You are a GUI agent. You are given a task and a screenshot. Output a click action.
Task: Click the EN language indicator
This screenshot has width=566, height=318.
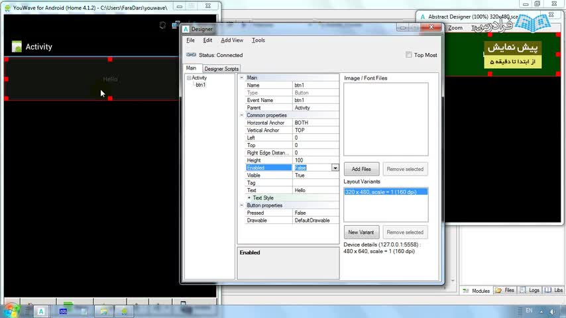[x=529, y=311]
